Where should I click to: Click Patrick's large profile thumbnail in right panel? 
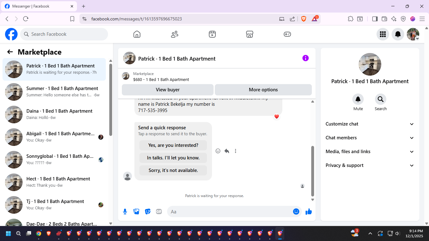point(370,64)
